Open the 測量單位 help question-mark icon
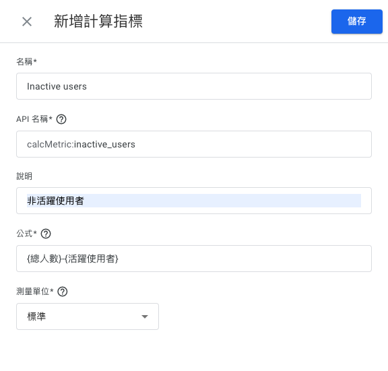The image size is (388, 371). [x=63, y=292]
